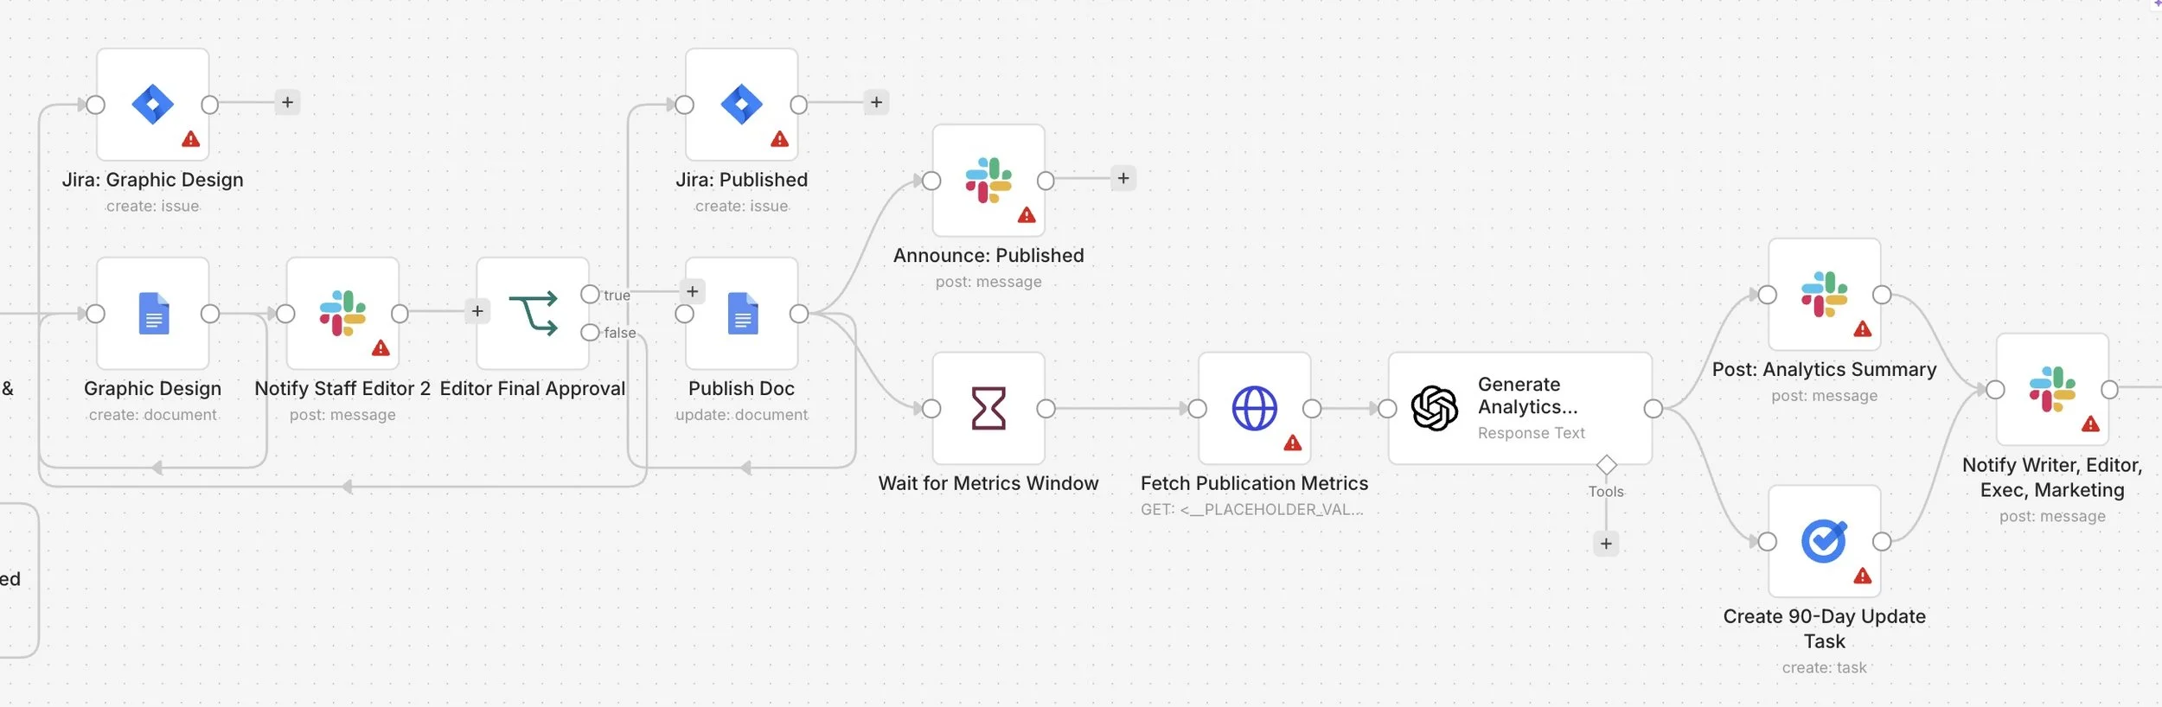The height and width of the screenshot is (707, 2162).
Task: Click the create: task subtitle
Action: pyautogui.click(x=1825, y=668)
